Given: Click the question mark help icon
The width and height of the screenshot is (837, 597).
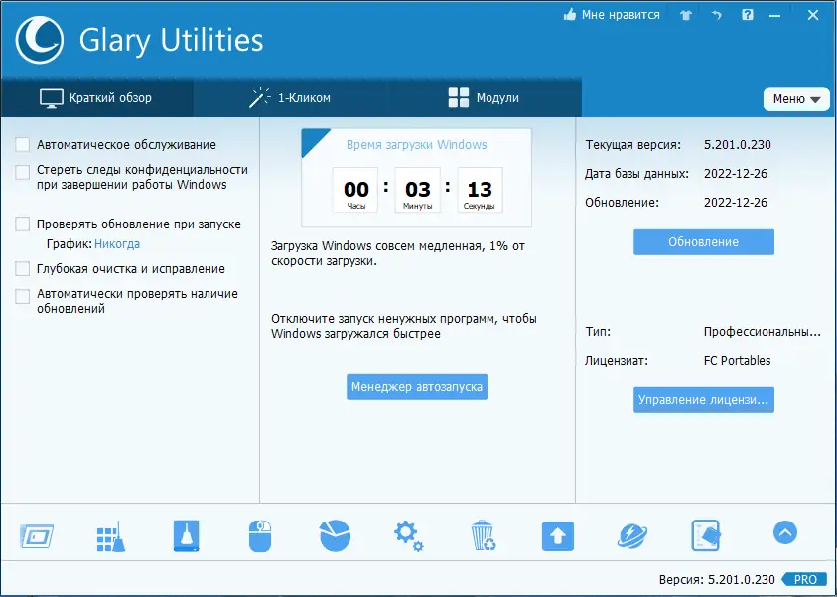Looking at the screenshot, I should (747, 15).
